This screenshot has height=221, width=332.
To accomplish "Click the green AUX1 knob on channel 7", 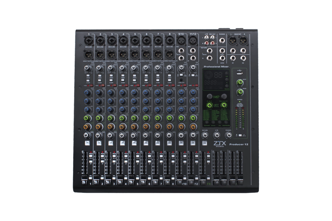I will click(157, 118).
